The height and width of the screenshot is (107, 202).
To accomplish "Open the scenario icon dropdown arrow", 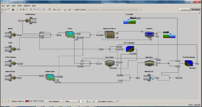I will [x=57, y=10].
